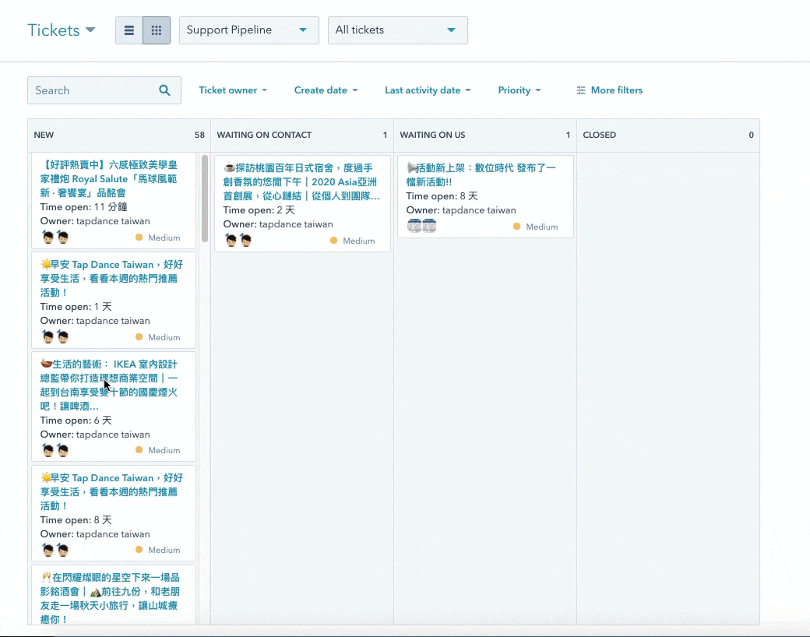Click the New column scrollbar
The image size is (810, 637).
coord(205,199)
